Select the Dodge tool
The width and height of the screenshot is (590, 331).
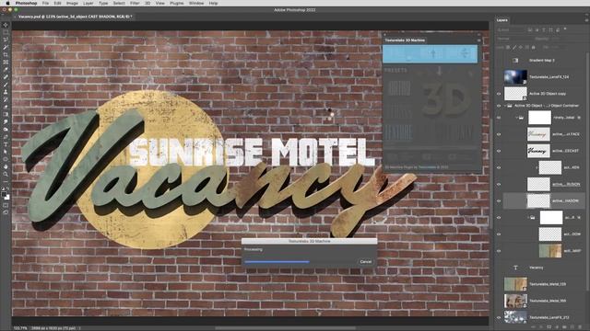point(6,130)
